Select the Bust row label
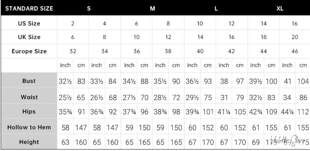This screenshot has width=310, height=151. coord(29,81)
